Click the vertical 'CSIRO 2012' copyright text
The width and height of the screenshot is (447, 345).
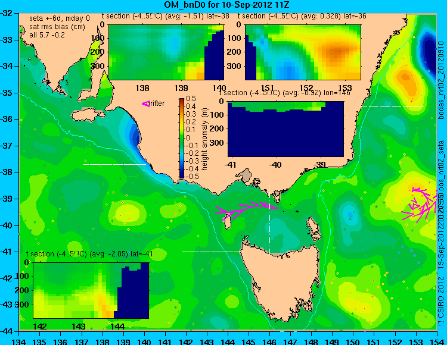click(x=442, y=300)
